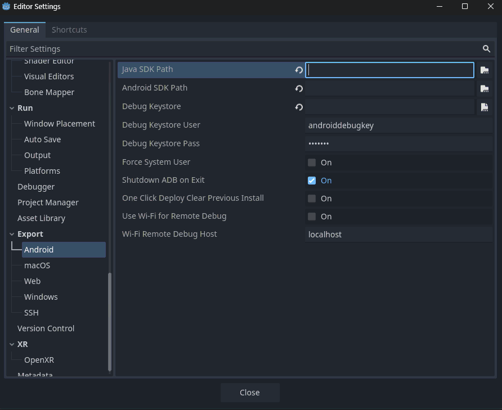
Task: Collapse the Run section
Action: tap(12, 107)
